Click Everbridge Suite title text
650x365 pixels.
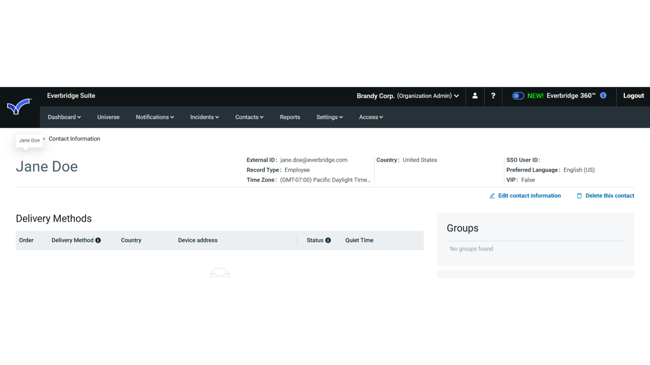pyautogui.click(x=71, y=96)
